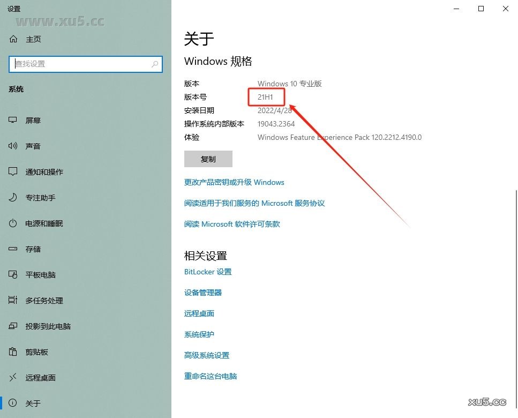Open 更改产品密钥或升级 Windows link
The height and width of the screenshot is (418, 518).
click(234, 182)
